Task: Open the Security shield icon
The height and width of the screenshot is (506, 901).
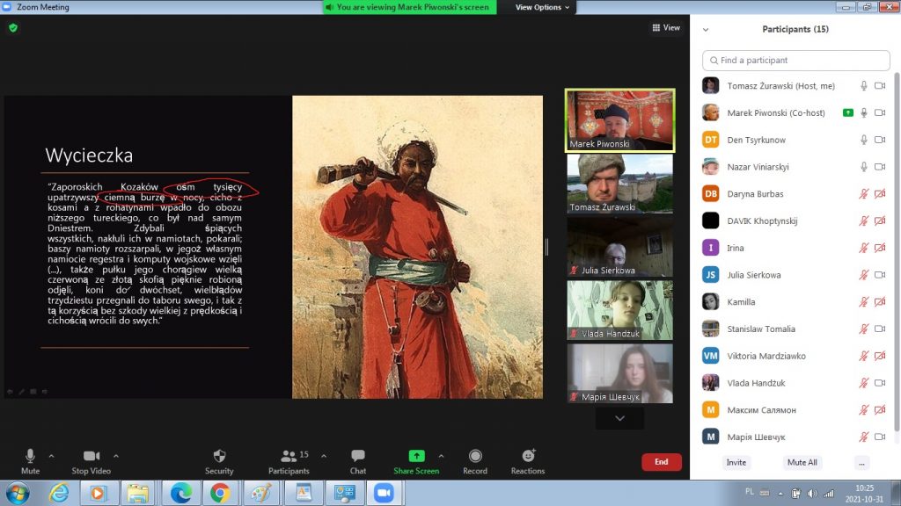Action: pos(219,457)
